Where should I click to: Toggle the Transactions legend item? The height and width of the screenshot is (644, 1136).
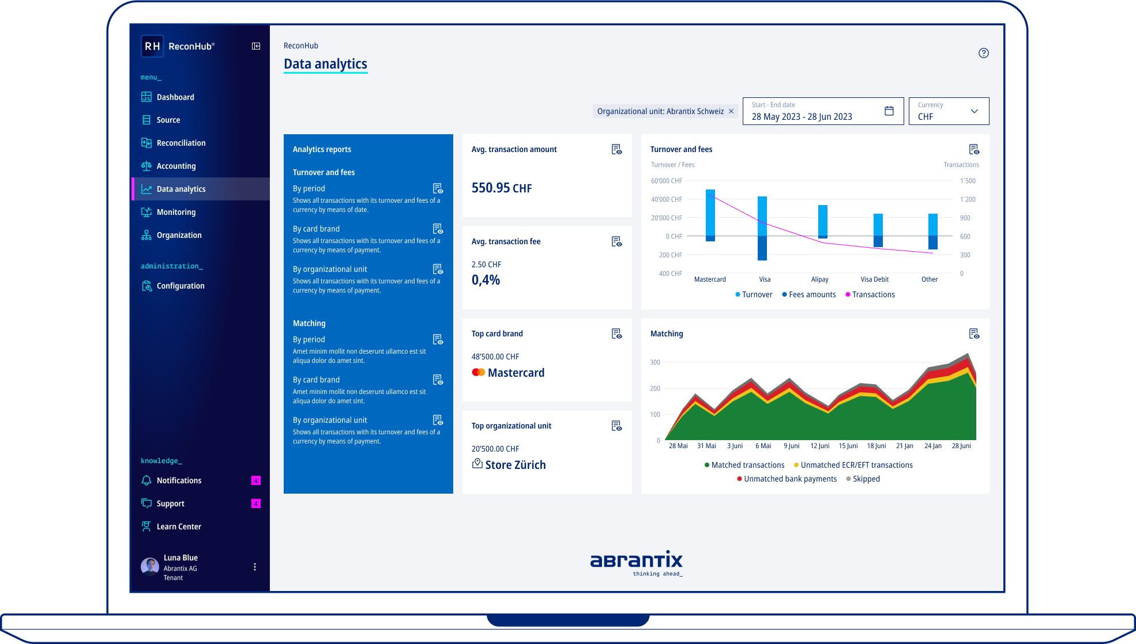point(870,294)
